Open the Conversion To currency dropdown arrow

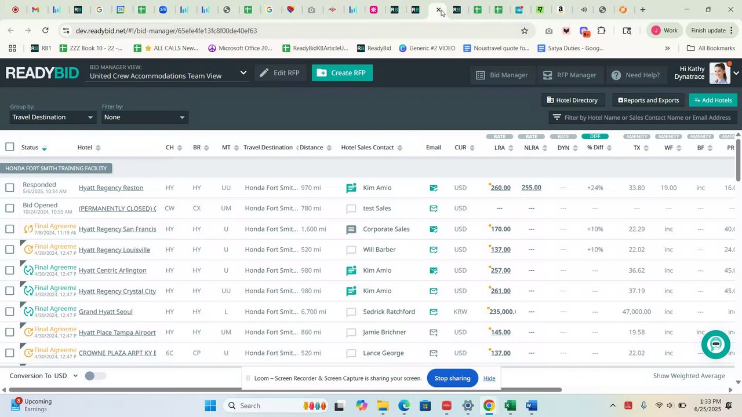tap(75, 376)
